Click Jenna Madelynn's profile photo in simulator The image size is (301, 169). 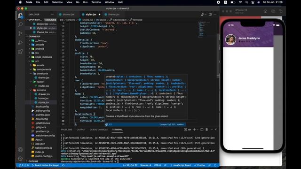(230, 39)
